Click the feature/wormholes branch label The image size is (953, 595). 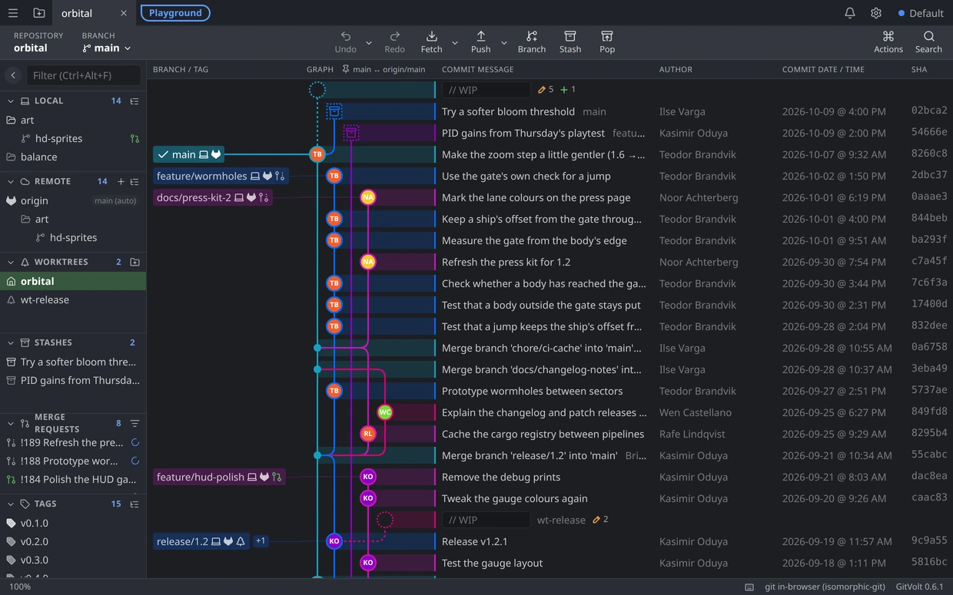pyautogui.click(x=221, y=176)
